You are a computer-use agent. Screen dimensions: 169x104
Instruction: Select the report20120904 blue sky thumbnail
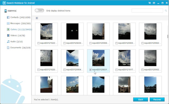pos(72,58)
